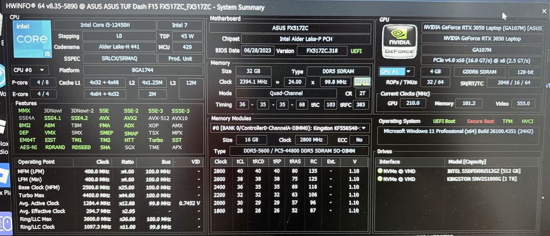Click the E-core count 4 / 4

[x=43, y=94]
